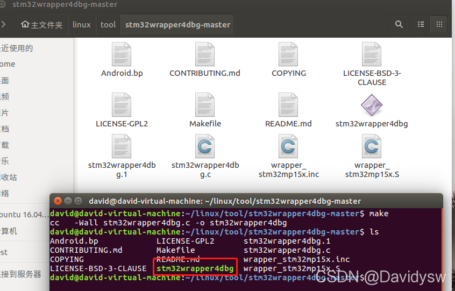455x291 pixels.
Task: Select the README.md file icon
Action: [x=288, y=105]
